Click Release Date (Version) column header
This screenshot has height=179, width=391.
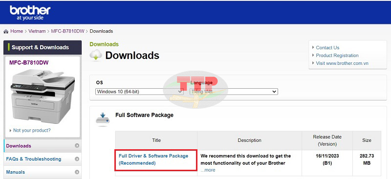[x=327, y=140]
